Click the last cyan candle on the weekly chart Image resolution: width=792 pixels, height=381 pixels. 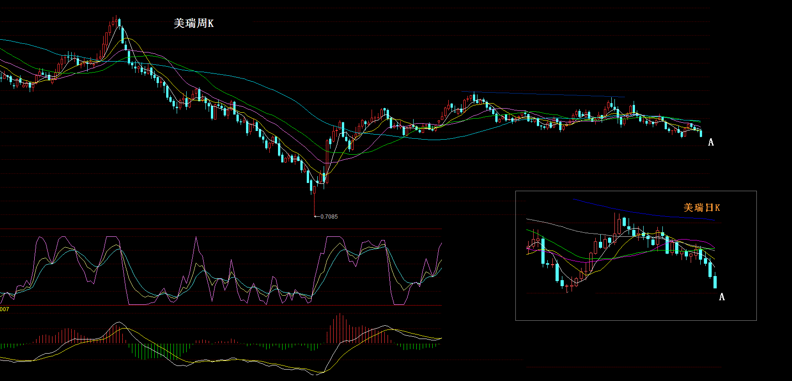[x=701, y=133]
